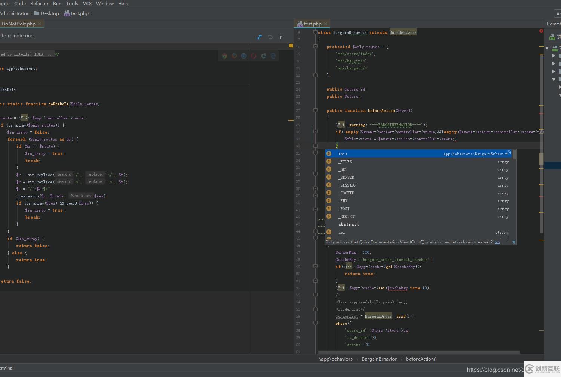
Task: Open preview in Internet Explorer icon
Action: point(263,56)
